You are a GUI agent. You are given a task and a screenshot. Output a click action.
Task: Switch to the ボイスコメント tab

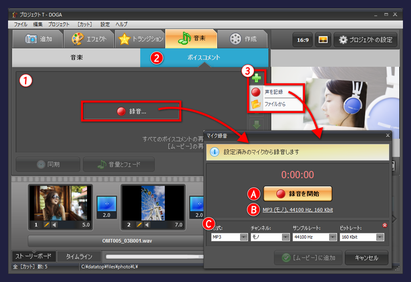pos(203,58)
